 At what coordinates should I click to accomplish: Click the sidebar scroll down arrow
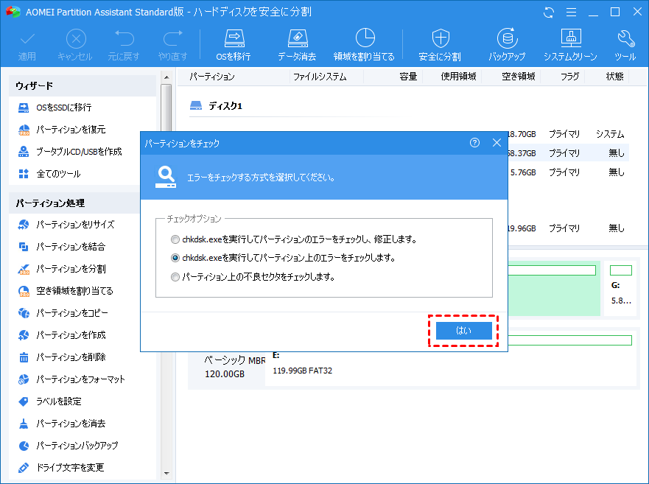[x=166, y=473]
